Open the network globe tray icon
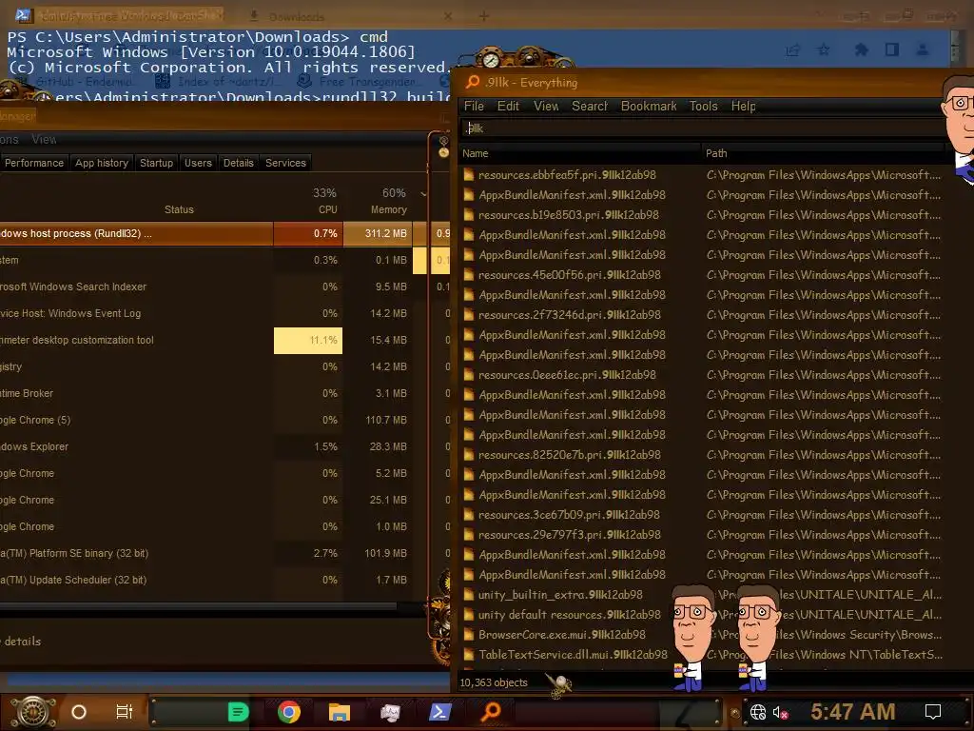 click(x=758, y=712)
